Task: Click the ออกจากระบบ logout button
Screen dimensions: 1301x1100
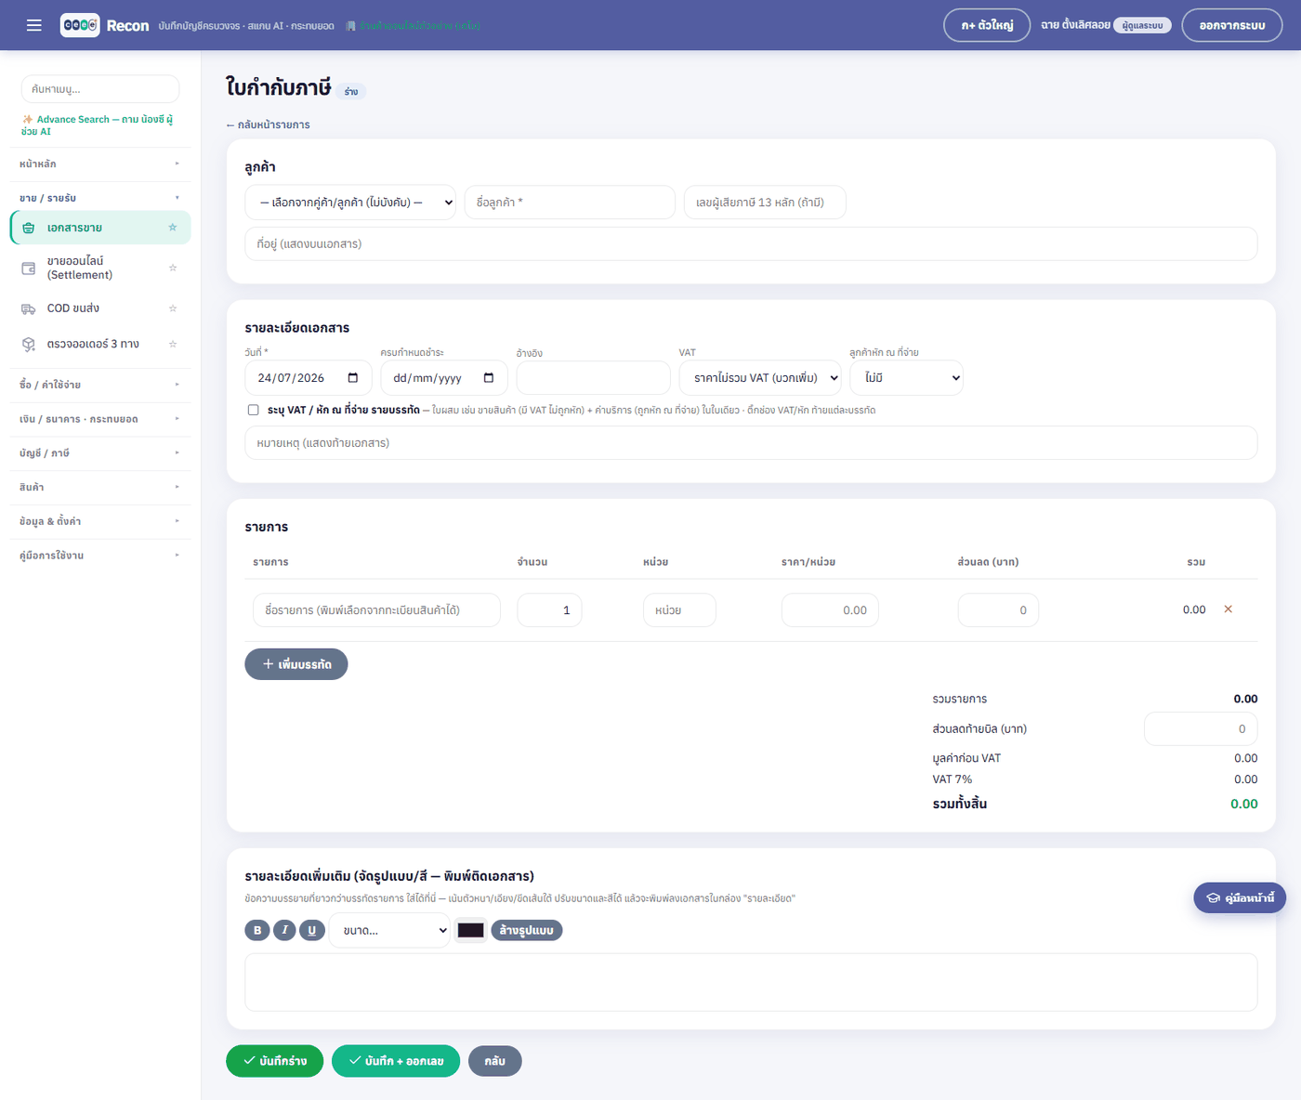Action: coord(1232,25)
